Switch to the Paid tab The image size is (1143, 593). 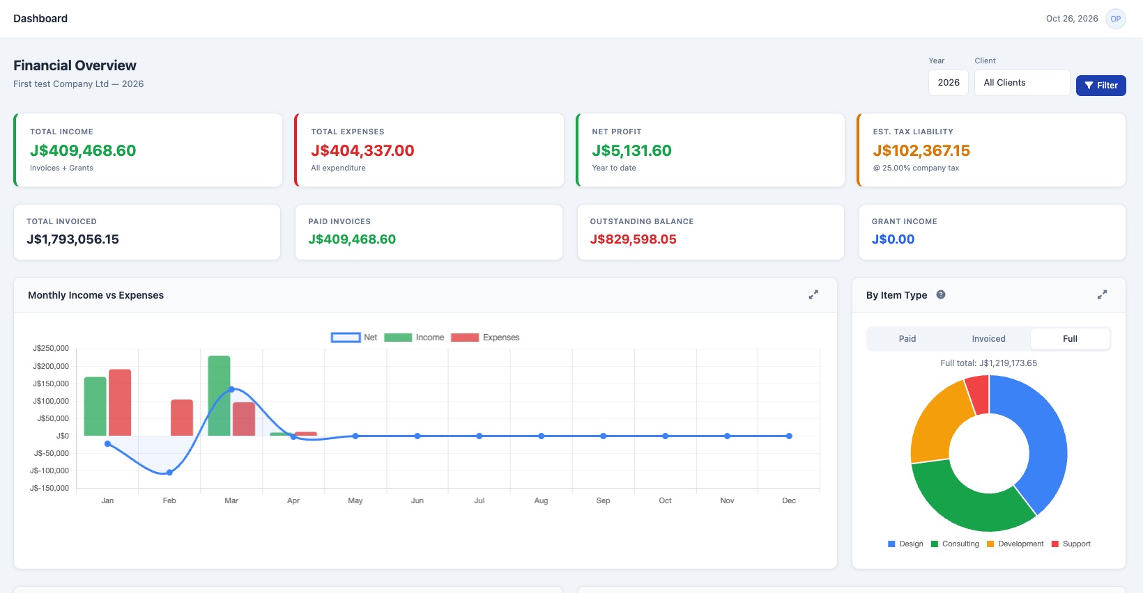(907, 339)
